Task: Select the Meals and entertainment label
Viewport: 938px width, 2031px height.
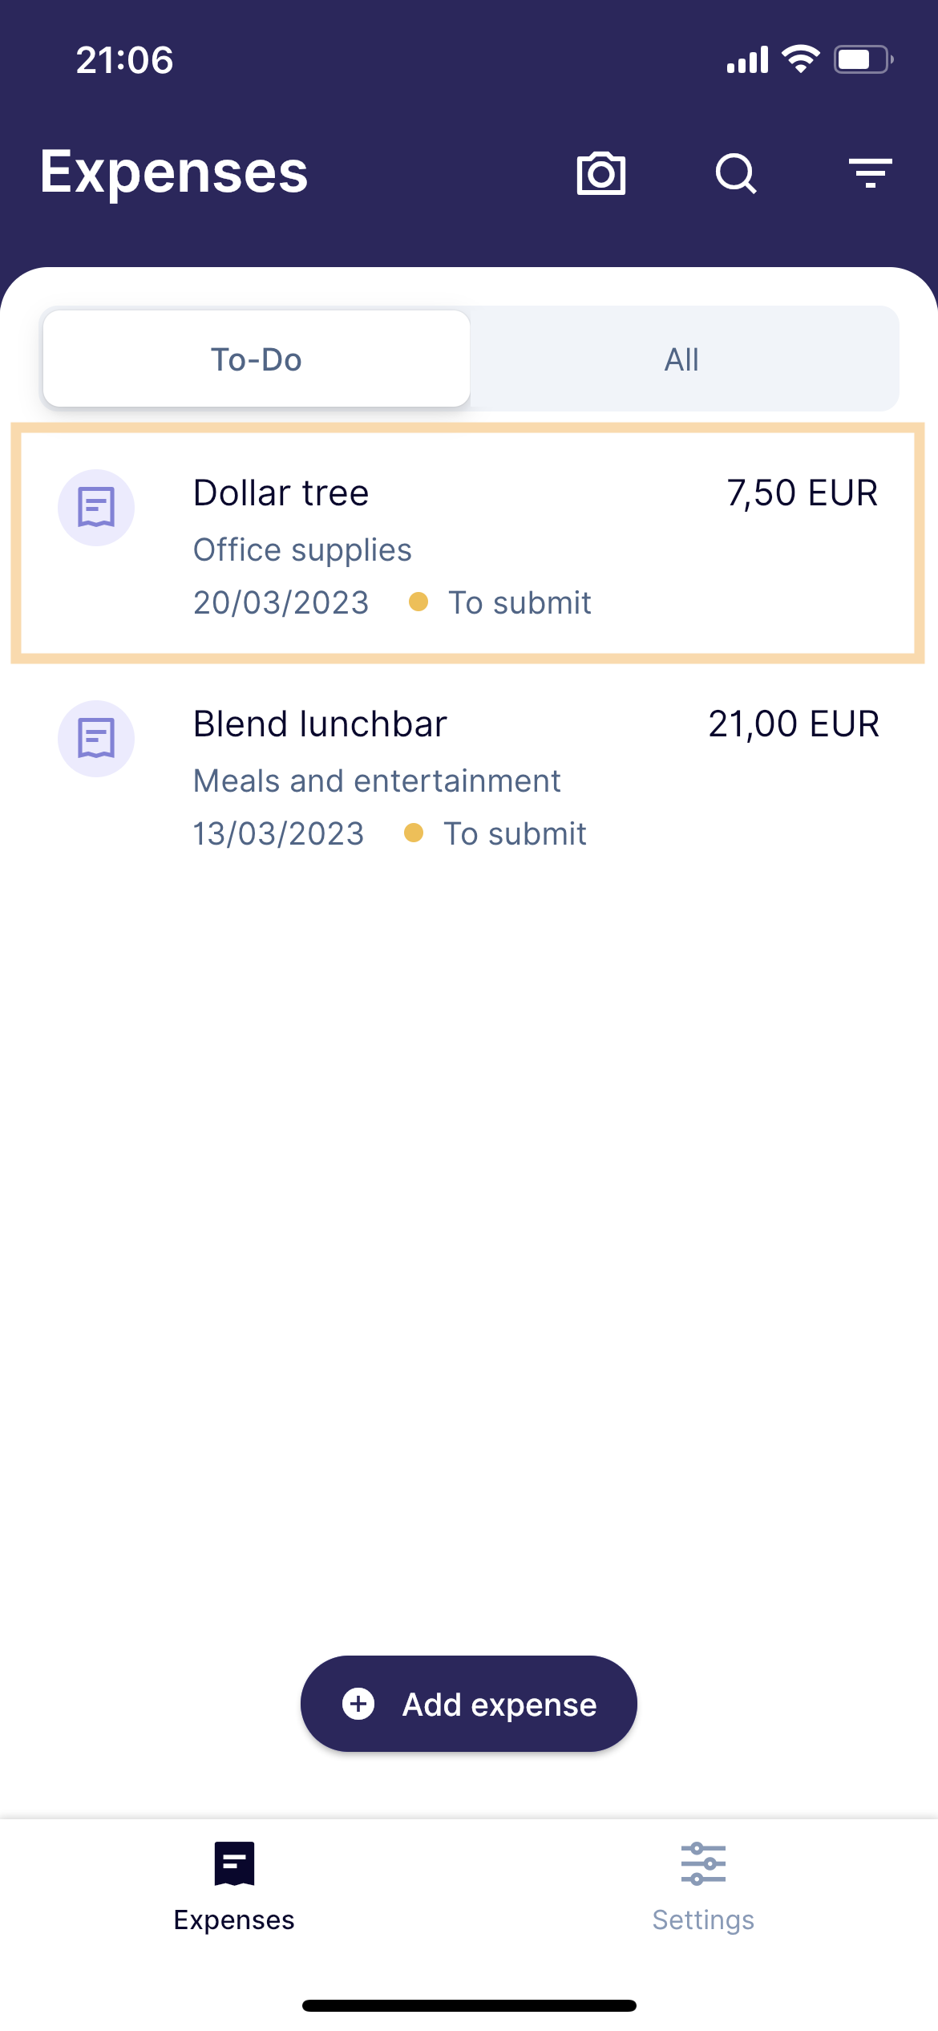Action: pyautogui.click(x=377, y=781)
